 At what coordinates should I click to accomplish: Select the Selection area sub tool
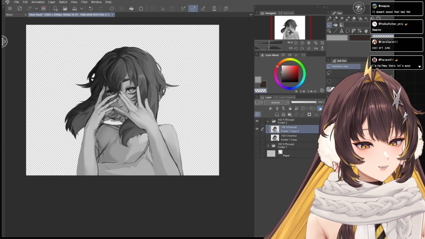click(x=343, y=66)
